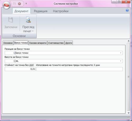Open the red SM application menu orb

6,5
